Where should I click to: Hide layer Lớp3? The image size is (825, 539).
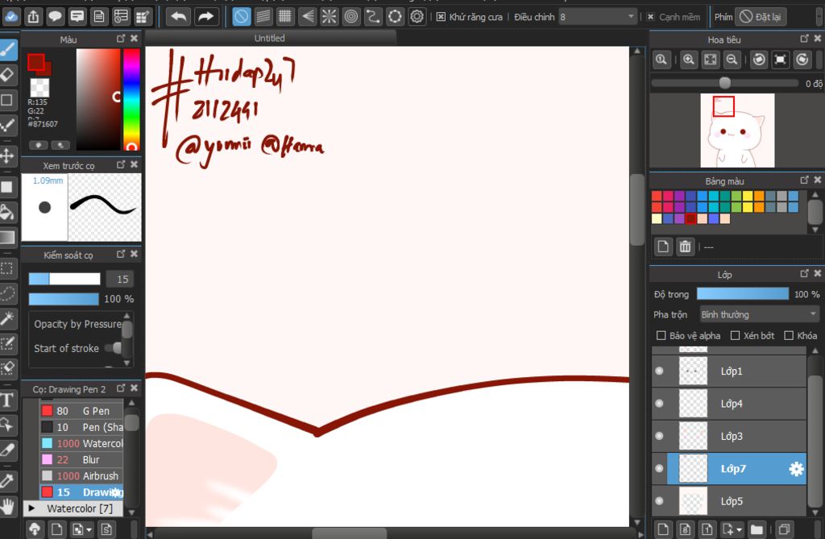[x=659, y=437]
